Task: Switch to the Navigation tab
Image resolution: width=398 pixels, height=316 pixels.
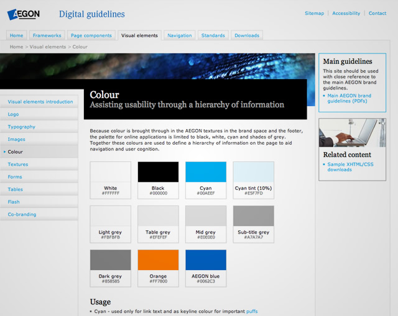Action: click(180, 35)
